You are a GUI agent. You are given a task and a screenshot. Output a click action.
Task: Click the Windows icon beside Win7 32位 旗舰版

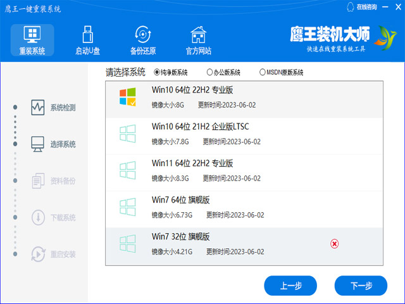(x=128, y=244)
